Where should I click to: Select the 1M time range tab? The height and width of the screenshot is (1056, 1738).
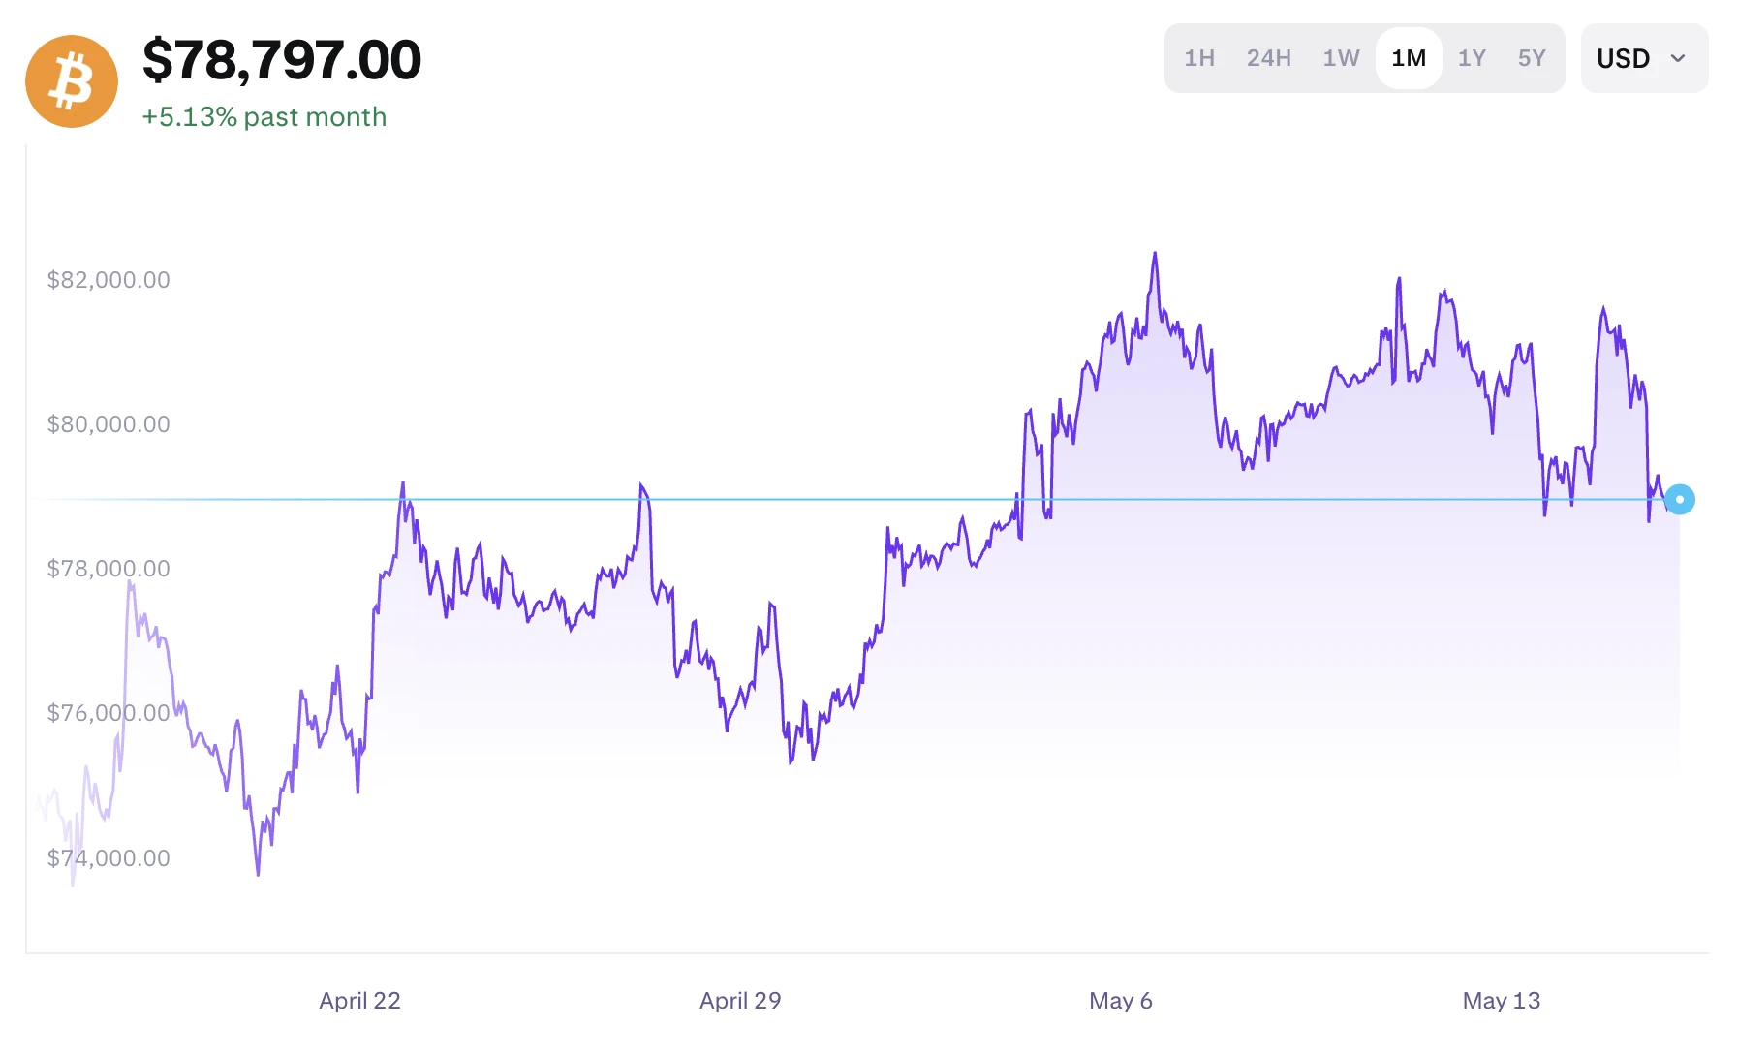pyautogui.click(x=1409, y=58)
